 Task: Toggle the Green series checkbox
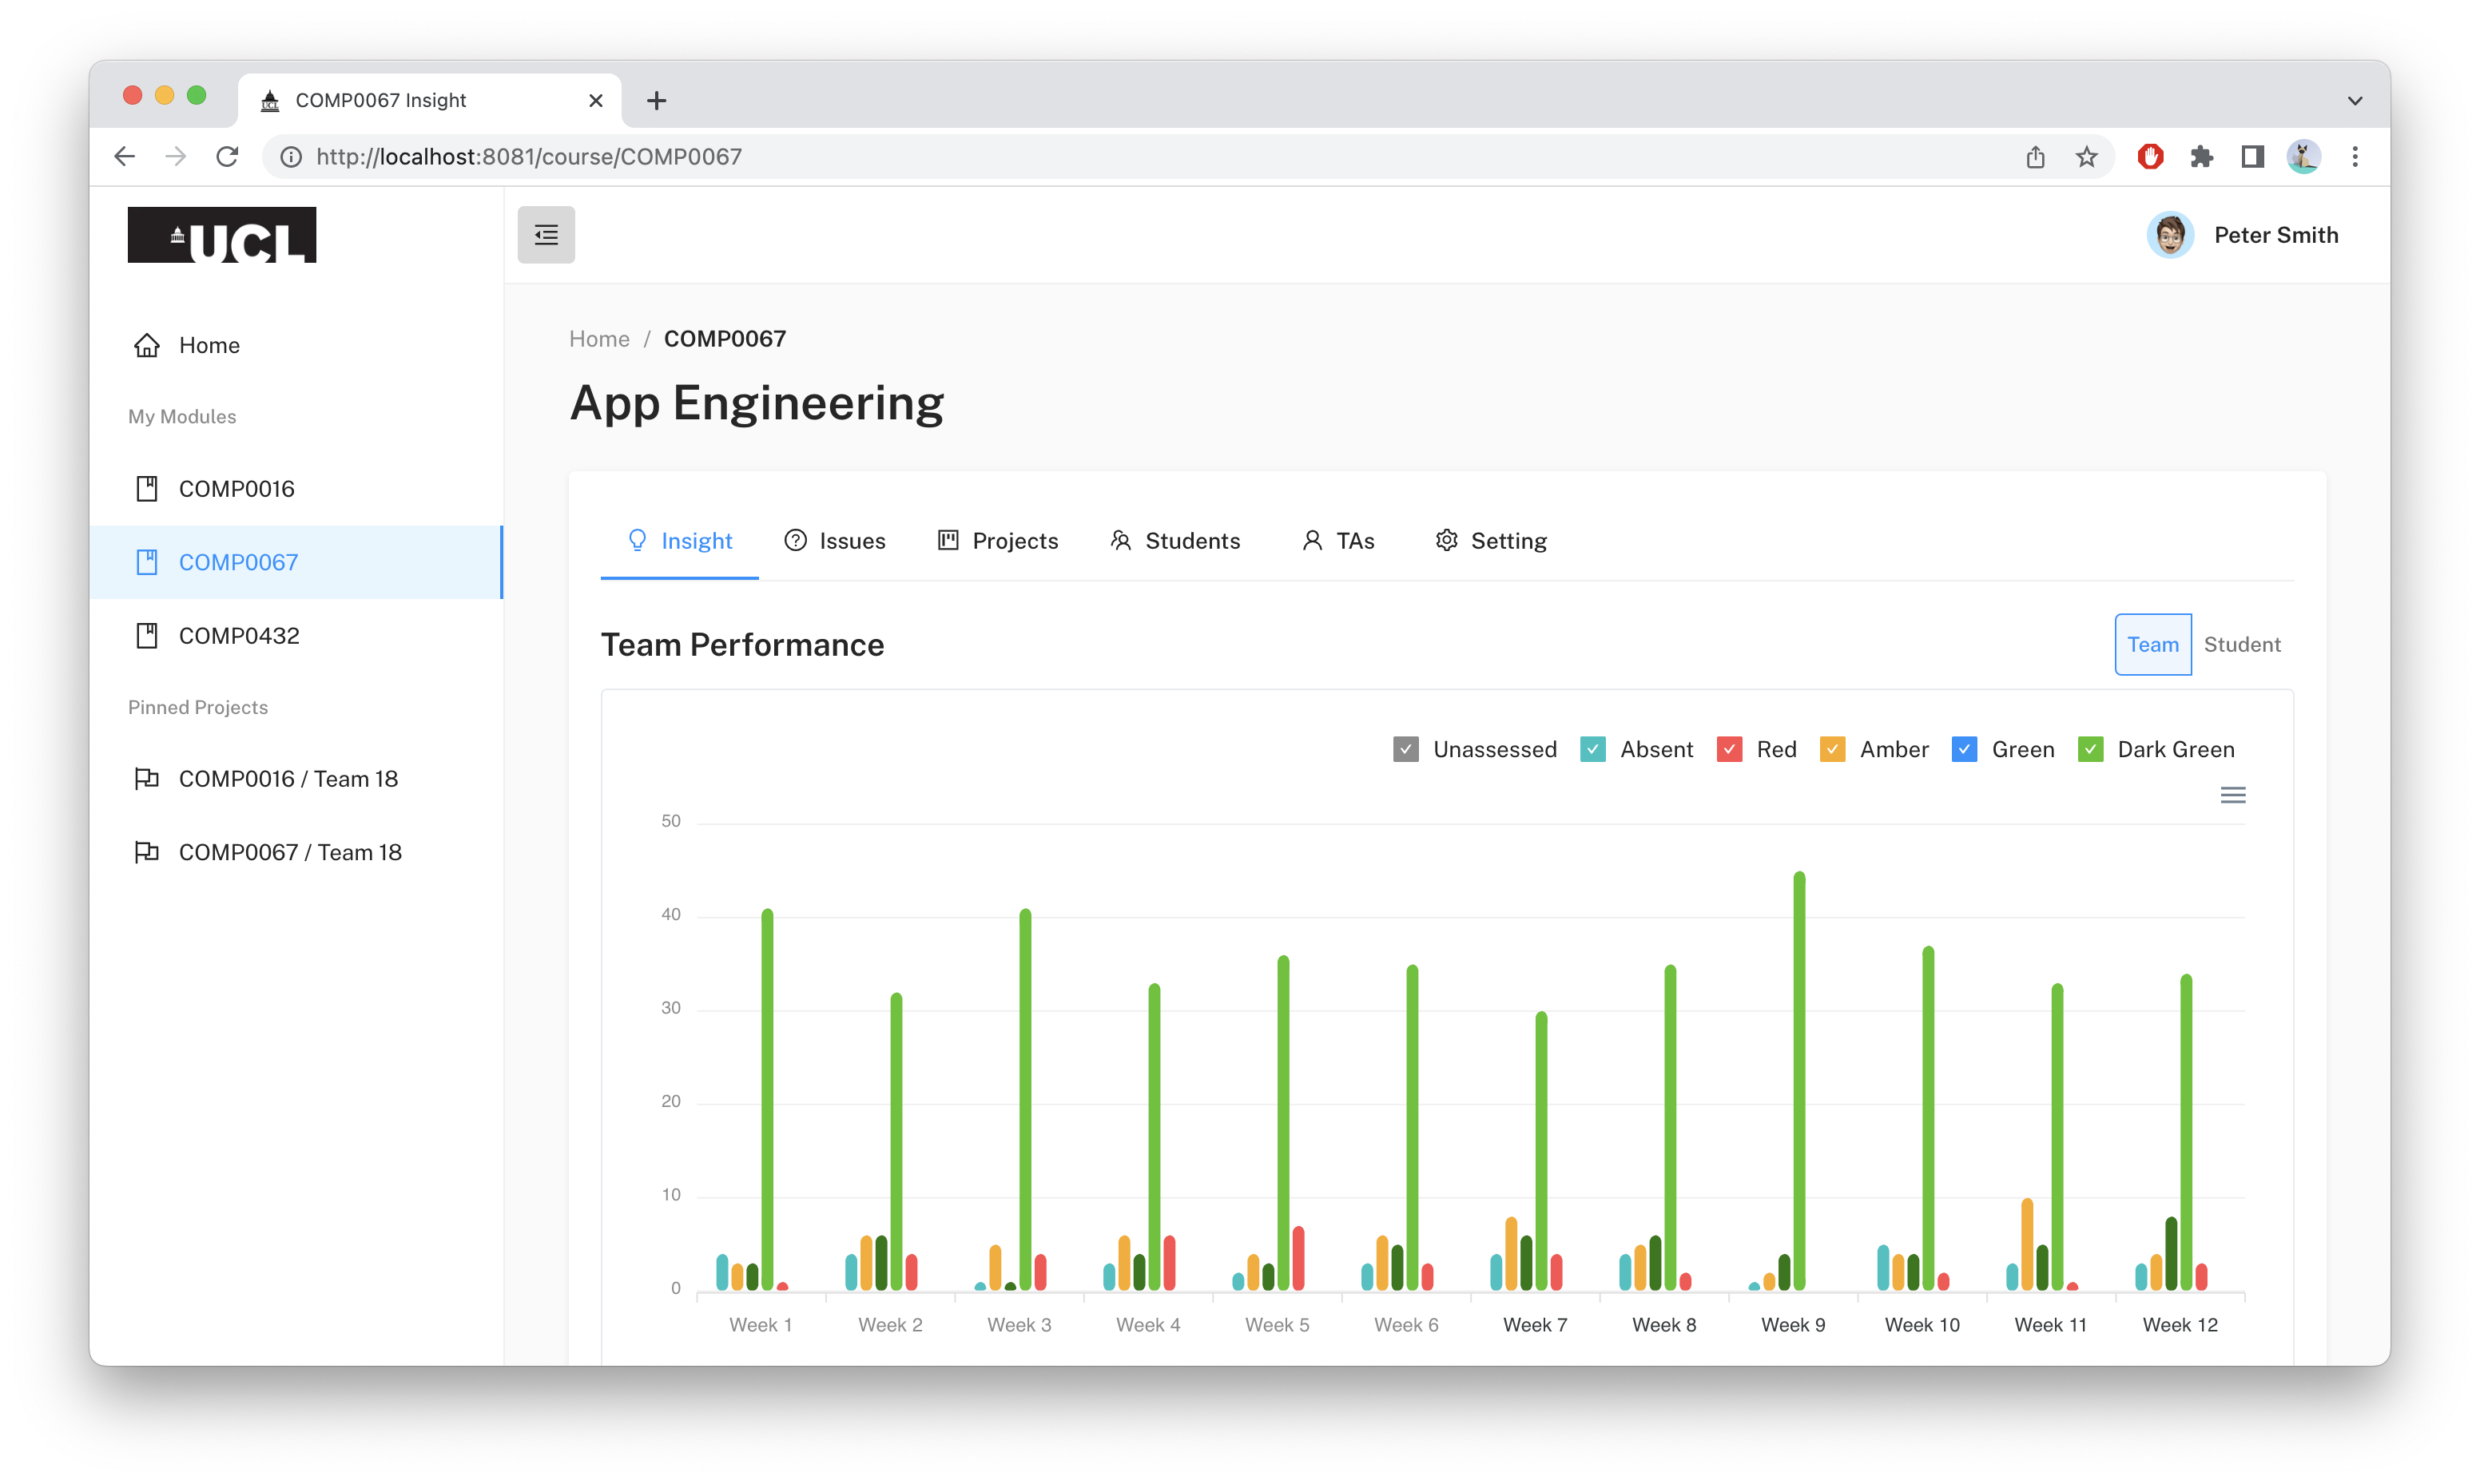1965,749
